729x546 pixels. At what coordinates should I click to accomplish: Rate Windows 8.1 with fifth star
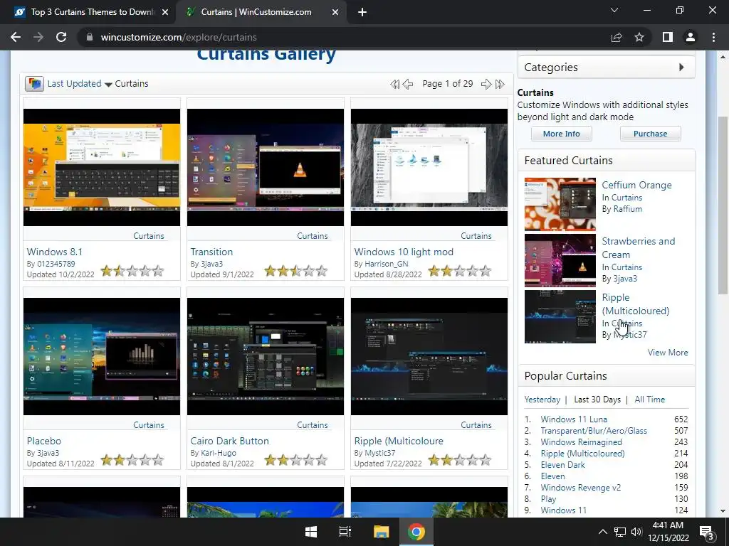[158, 271]
